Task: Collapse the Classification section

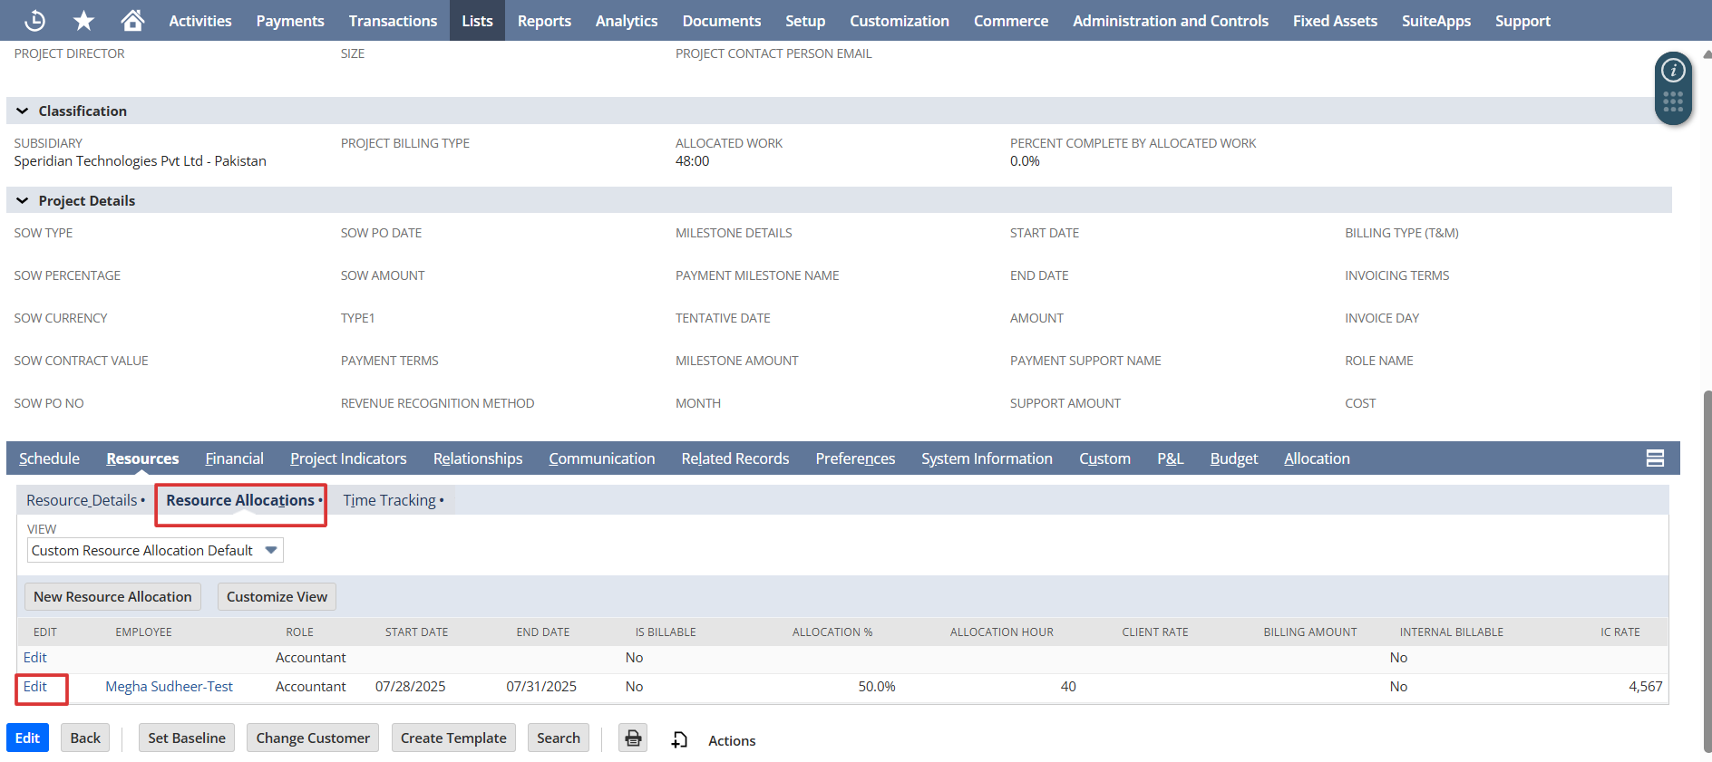Action: (23, 111)
